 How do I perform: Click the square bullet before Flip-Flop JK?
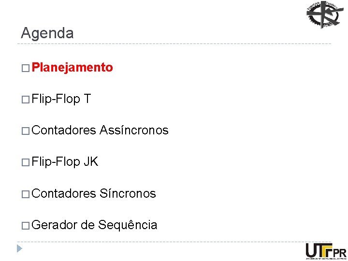26,162
